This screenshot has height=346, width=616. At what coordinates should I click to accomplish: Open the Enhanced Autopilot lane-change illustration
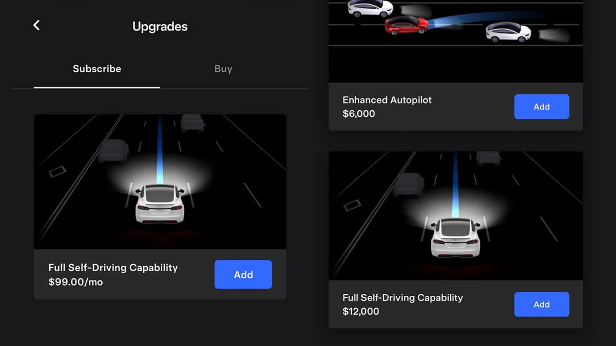point(456,41)
